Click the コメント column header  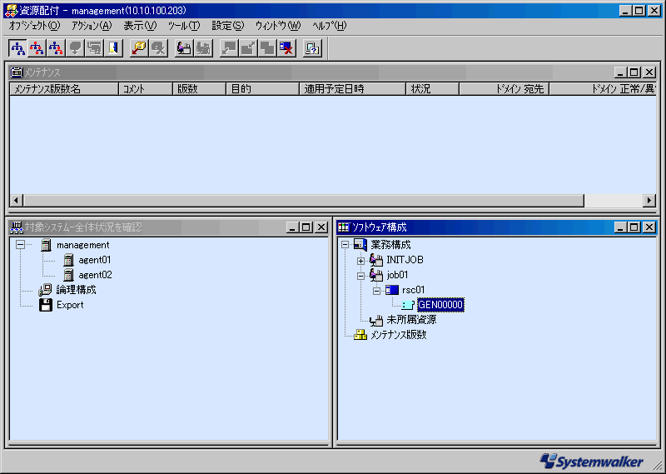click(x=145, y=89)
